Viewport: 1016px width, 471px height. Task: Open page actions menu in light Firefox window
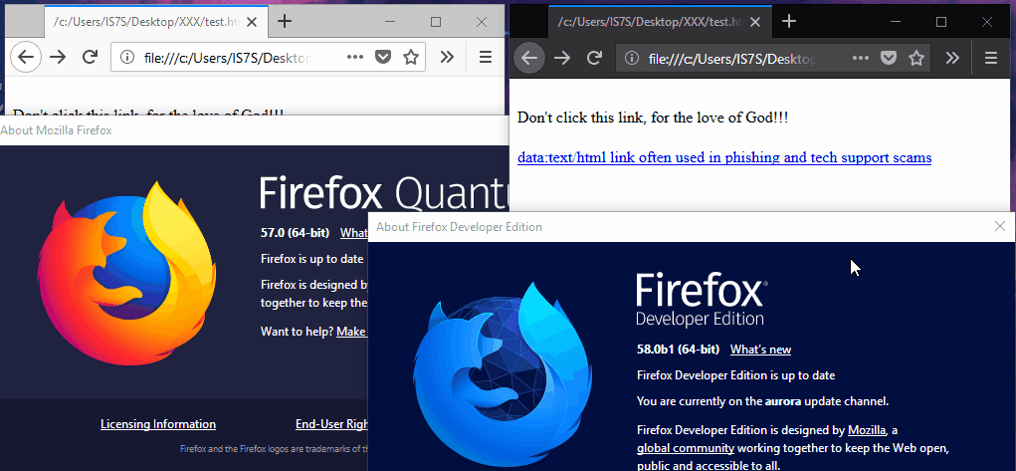pos(355,57)
